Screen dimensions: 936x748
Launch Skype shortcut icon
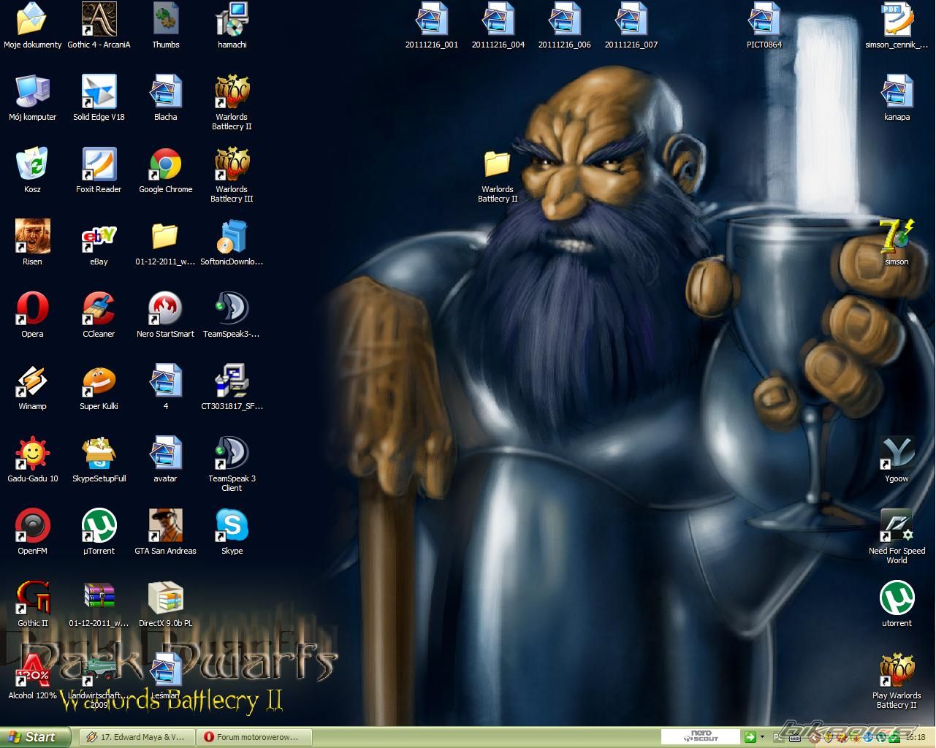point(232,526)
